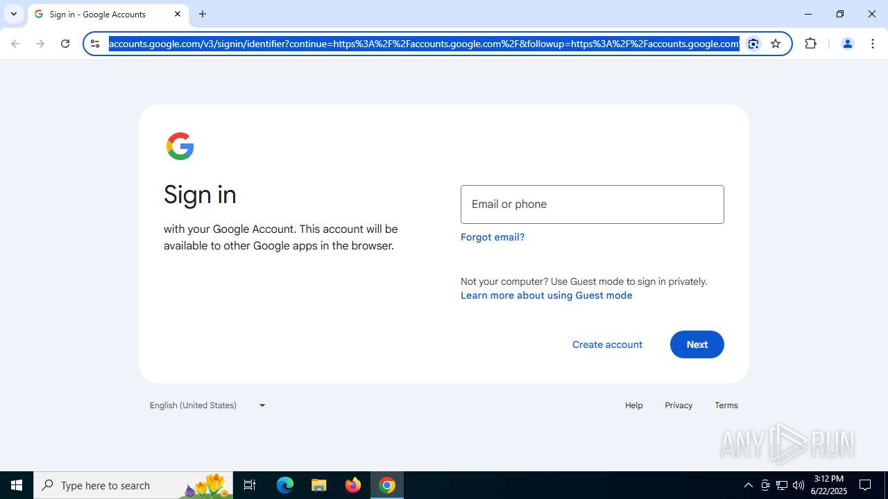Bookmark this page with star icon

click(776, 44)
